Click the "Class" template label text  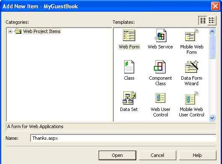[x=129, y=78]
